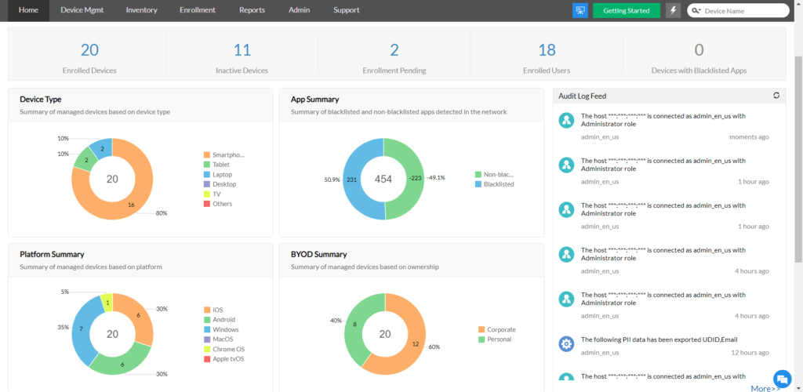
Task: Go to the Reports tab
Action: (252, 10)
